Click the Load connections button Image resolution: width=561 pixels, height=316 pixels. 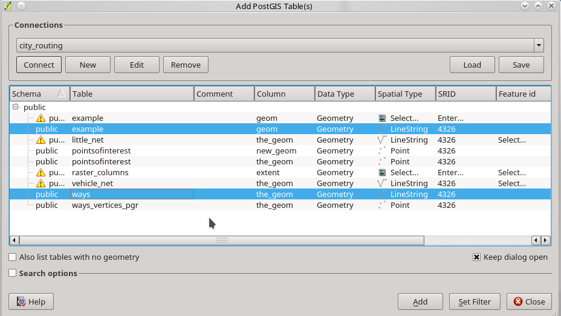pyautogui.click(x=472, y=65)
